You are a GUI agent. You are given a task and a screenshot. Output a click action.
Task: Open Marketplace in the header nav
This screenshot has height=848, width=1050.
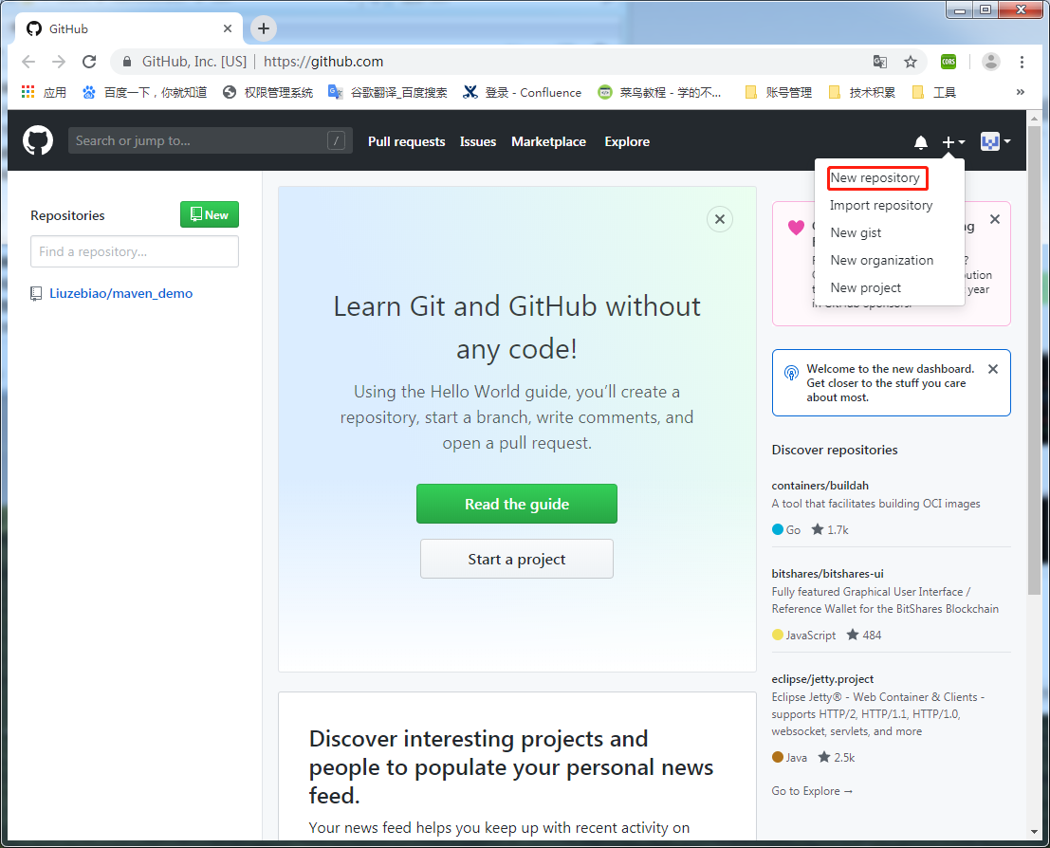pos(548,141)
